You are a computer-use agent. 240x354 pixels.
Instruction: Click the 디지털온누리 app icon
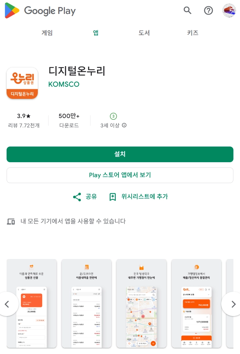(22, 83)
